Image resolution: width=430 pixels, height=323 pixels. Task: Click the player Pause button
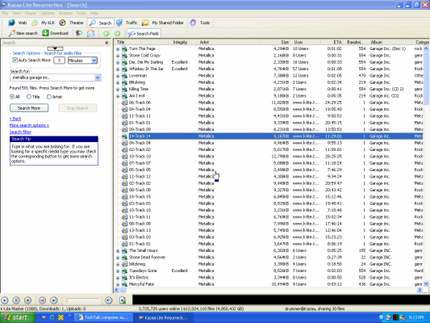click(x=16, y=300)
